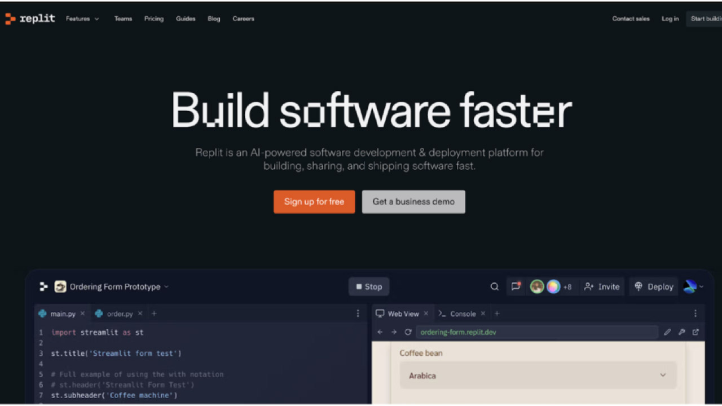The height and width of the screenshot is (406, 722).
Task: Open the user profile avatar menu
Action: tap(693, 286)
